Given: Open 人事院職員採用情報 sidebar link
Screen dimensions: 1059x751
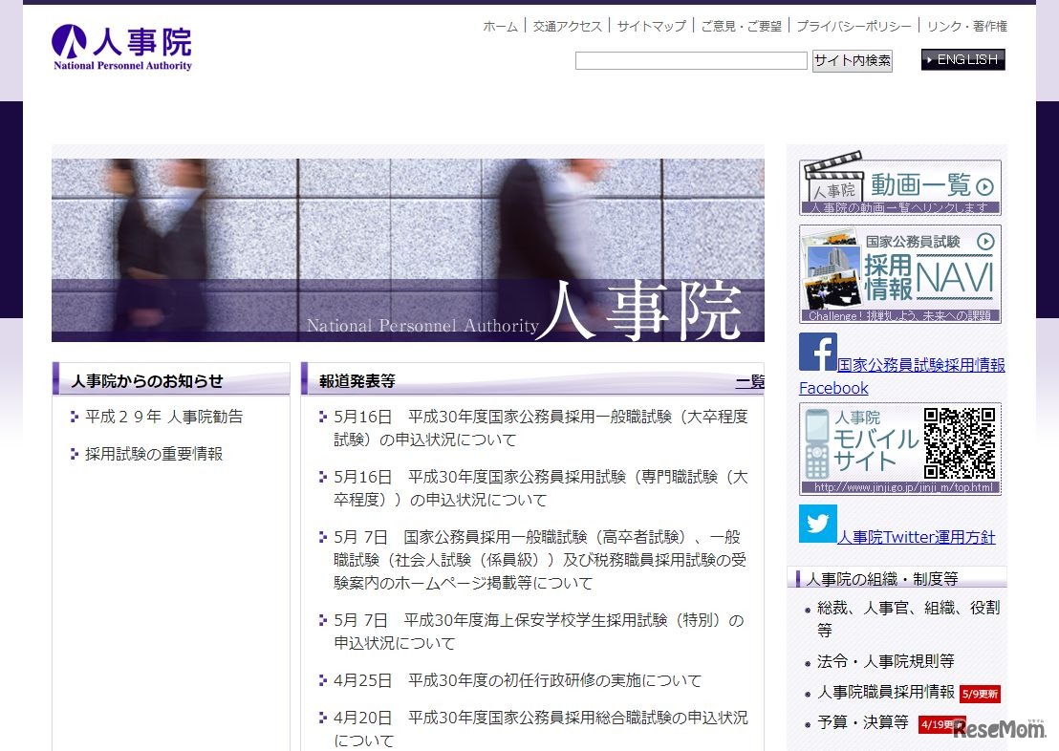Looking at the screenshot, I should point(885,693).
